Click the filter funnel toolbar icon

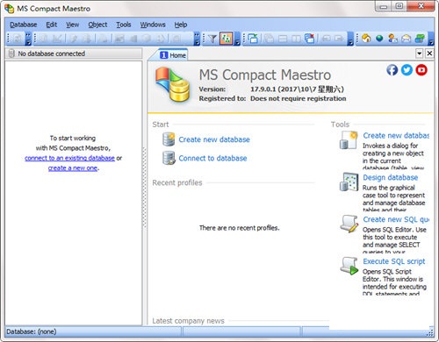click(212, 39)
